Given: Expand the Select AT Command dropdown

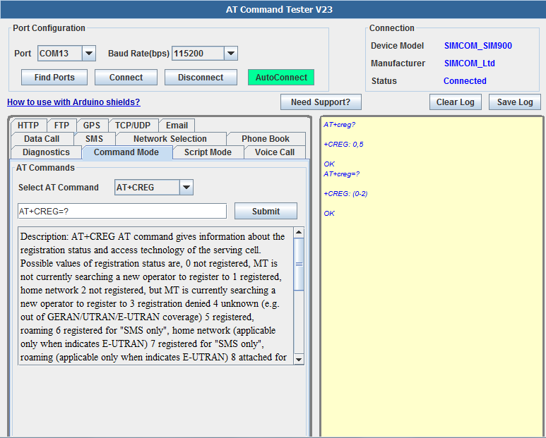Looking at the screenshot, I should 186,188.
